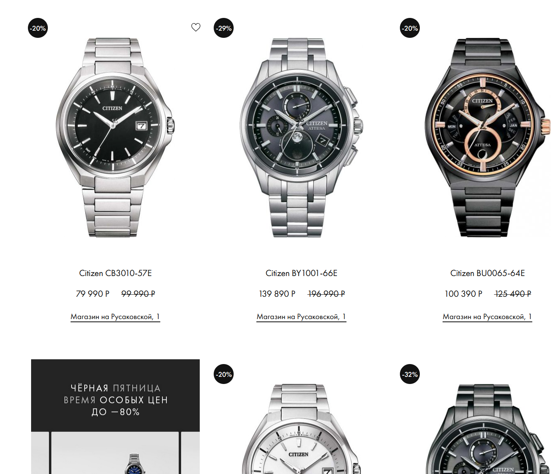Add Citizen CB3010-57E to favorites heart
The image size is (555, 474).
[196, 27]
